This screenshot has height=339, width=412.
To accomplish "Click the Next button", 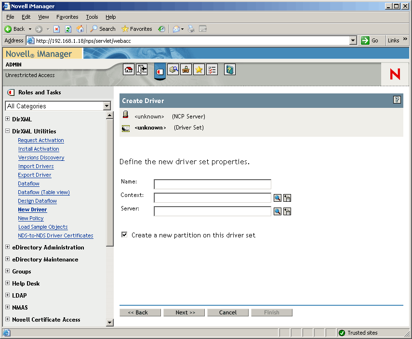I will (184, 312).
